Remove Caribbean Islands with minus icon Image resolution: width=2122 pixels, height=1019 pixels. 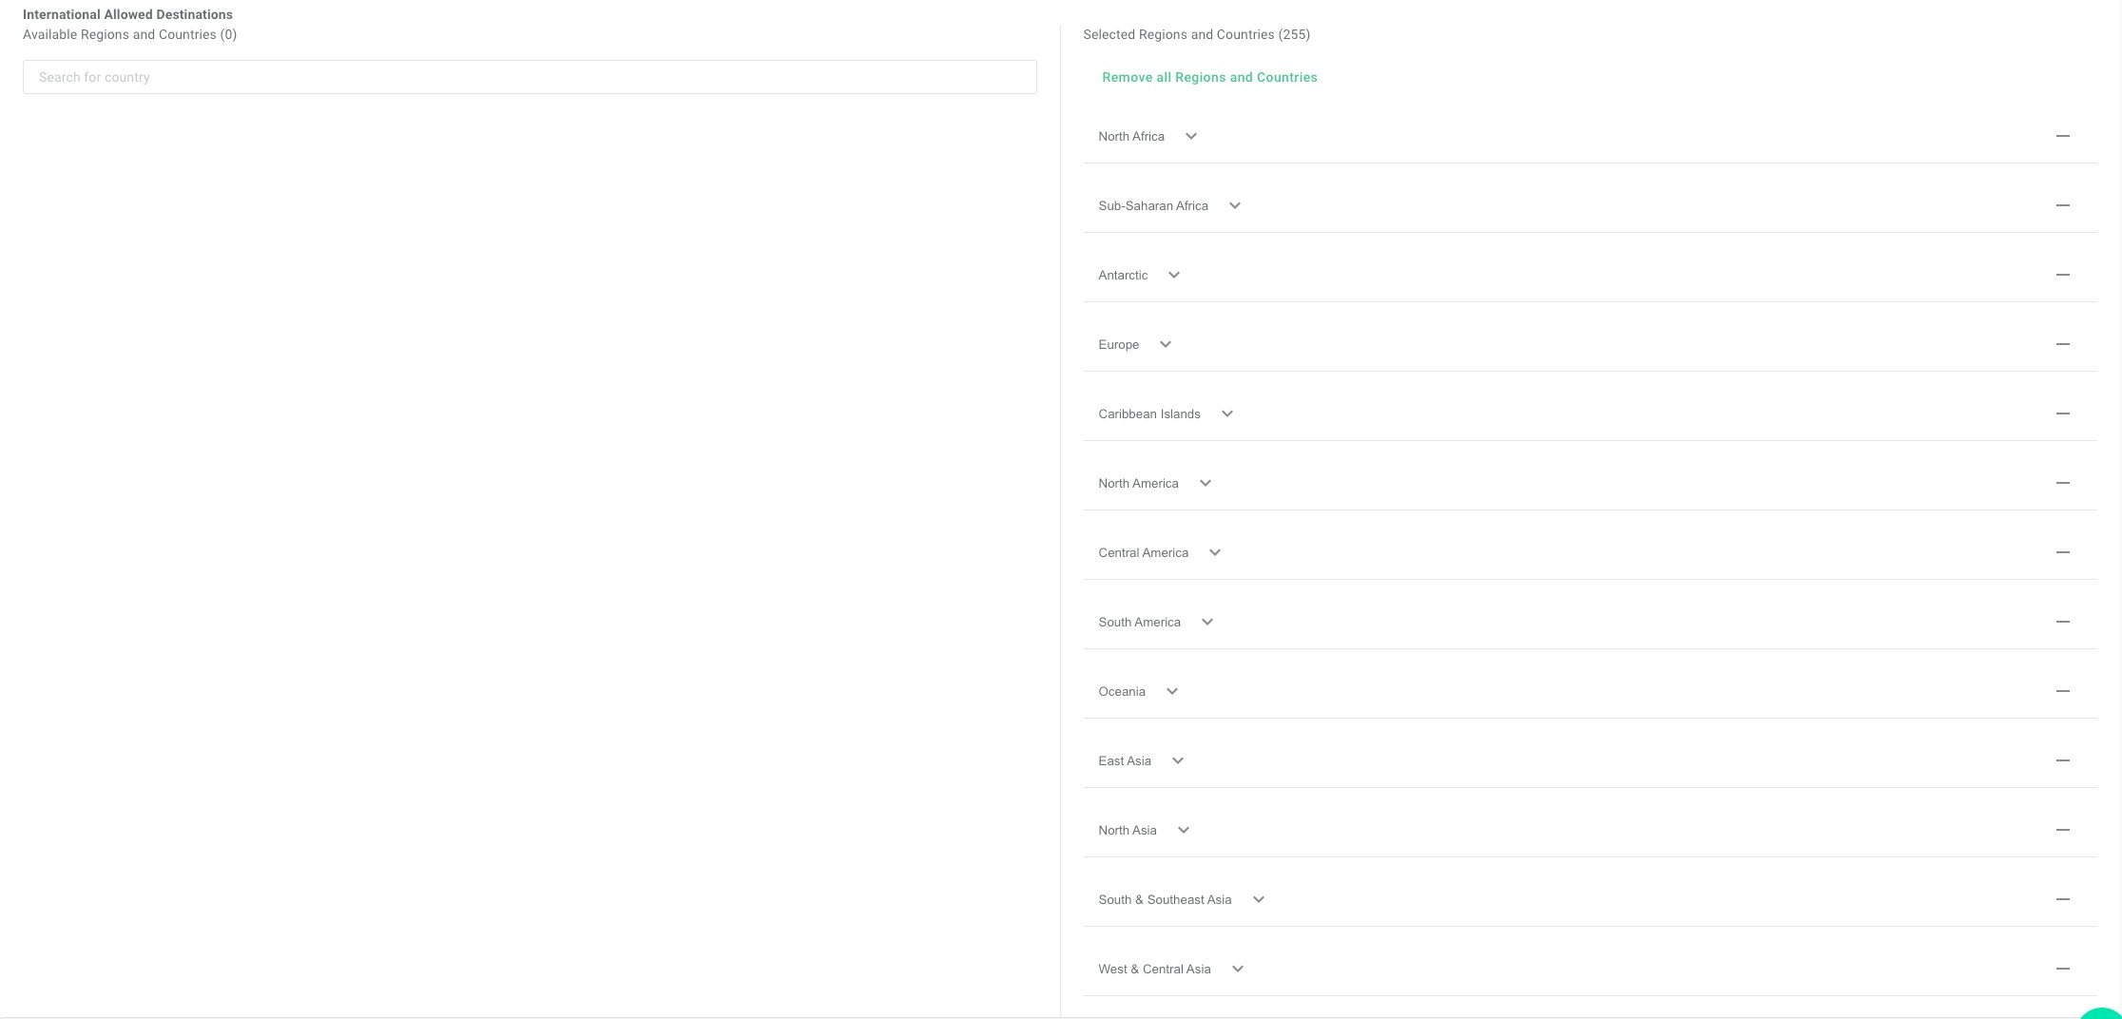click(x=2062, y=413)
